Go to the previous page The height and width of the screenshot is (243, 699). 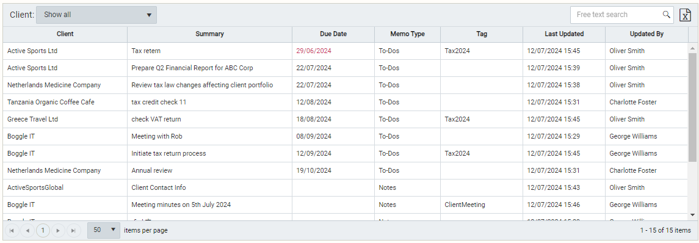tap(27, 231)
